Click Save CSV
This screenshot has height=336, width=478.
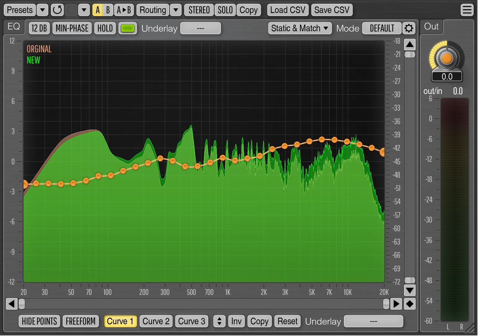pos(332,10)
